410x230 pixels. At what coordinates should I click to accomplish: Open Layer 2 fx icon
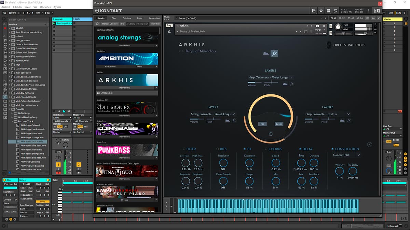[292, 83]
